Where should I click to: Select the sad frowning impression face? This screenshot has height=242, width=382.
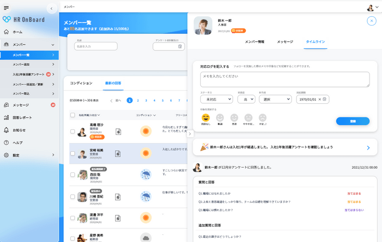pos(262,117)
